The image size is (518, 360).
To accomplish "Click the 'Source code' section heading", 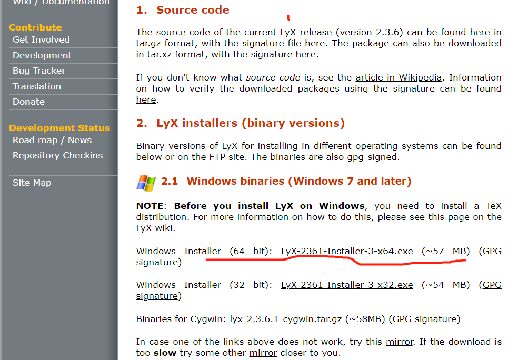I will click(193, 10).
